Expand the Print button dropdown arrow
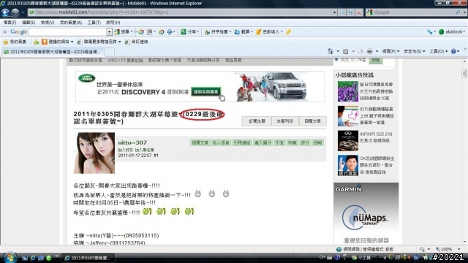The width and height of the screenshot is (468, 263). pyautogui.click(x=377, y=51)
